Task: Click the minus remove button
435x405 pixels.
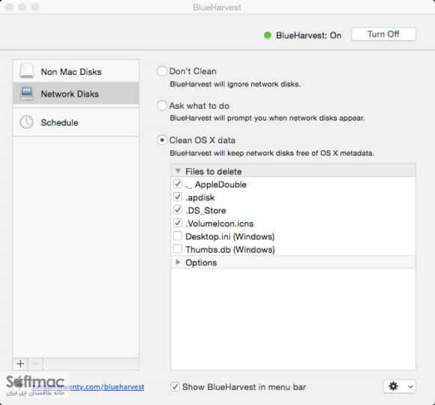Action: click(35, 364)
